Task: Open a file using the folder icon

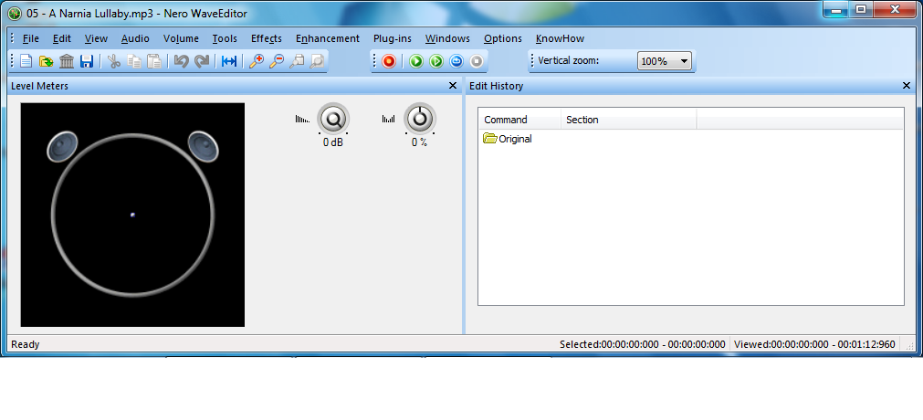Action: click(x=46, y=61)
